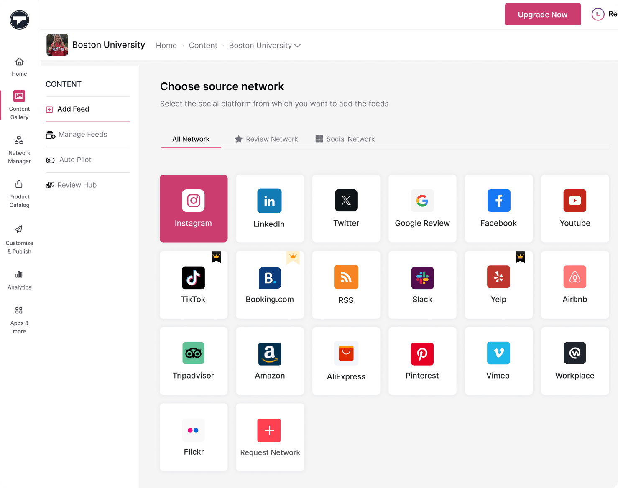Image resolution: width=618 pixels, height=488 pixels.
Task: Click the CONTENT panel heading
Action: (x=64, y=84)
